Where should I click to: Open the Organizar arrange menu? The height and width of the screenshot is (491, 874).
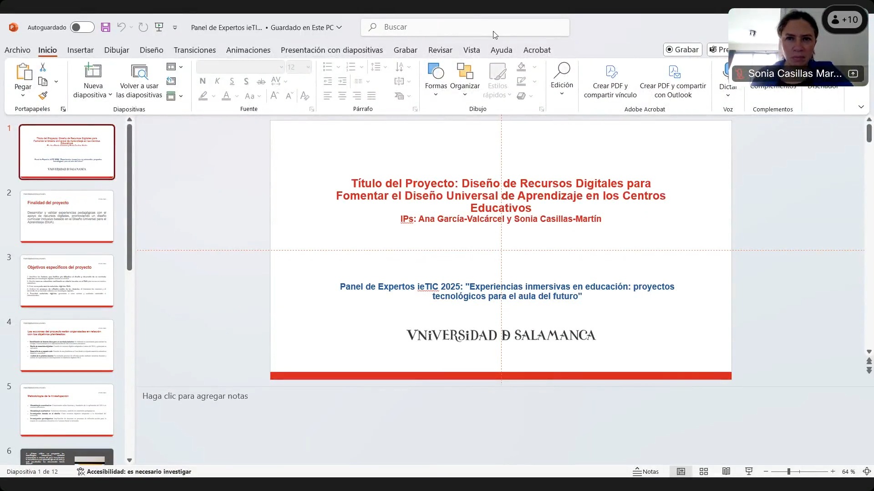[x=465, y=80]
